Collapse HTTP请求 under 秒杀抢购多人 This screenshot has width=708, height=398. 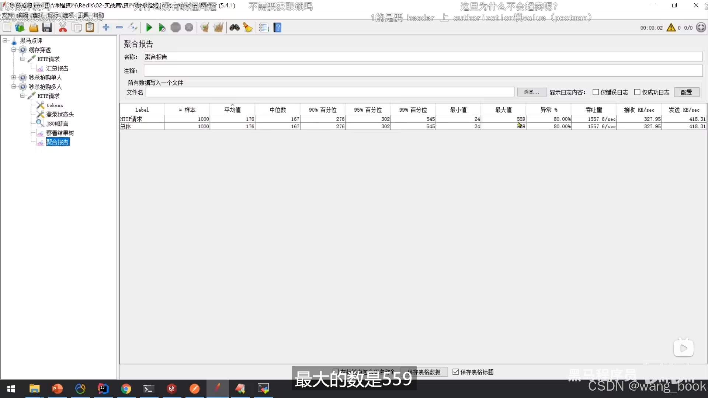(22, 96)
